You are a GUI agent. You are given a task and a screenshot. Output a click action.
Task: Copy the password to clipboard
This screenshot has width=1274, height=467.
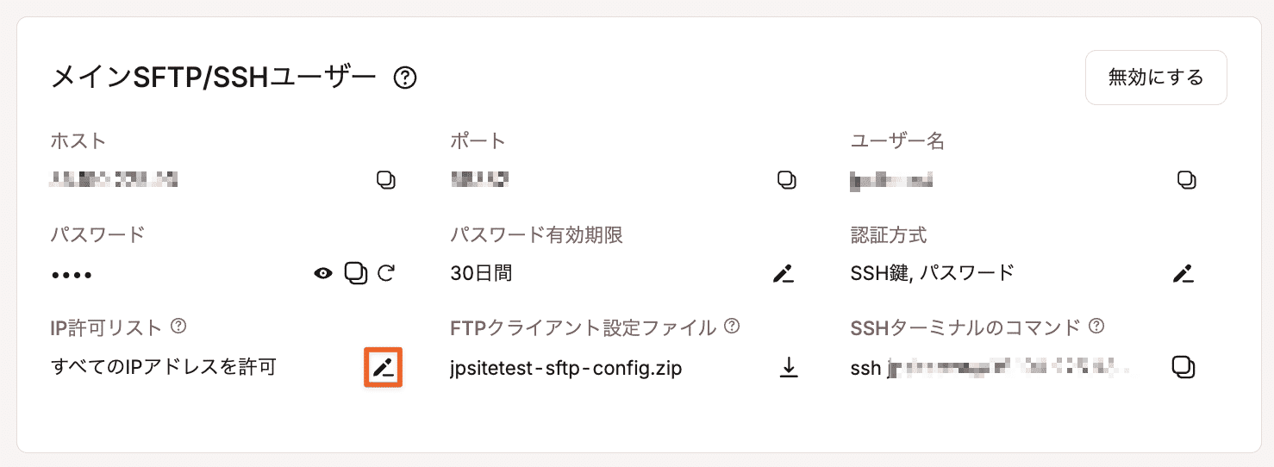[356, 273]
